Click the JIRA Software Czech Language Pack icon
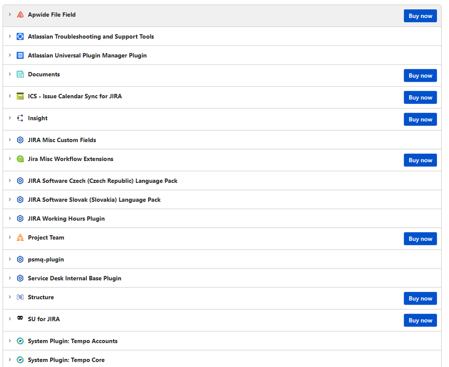Viewport: 449px width, 367px height. tap(20, 181)
